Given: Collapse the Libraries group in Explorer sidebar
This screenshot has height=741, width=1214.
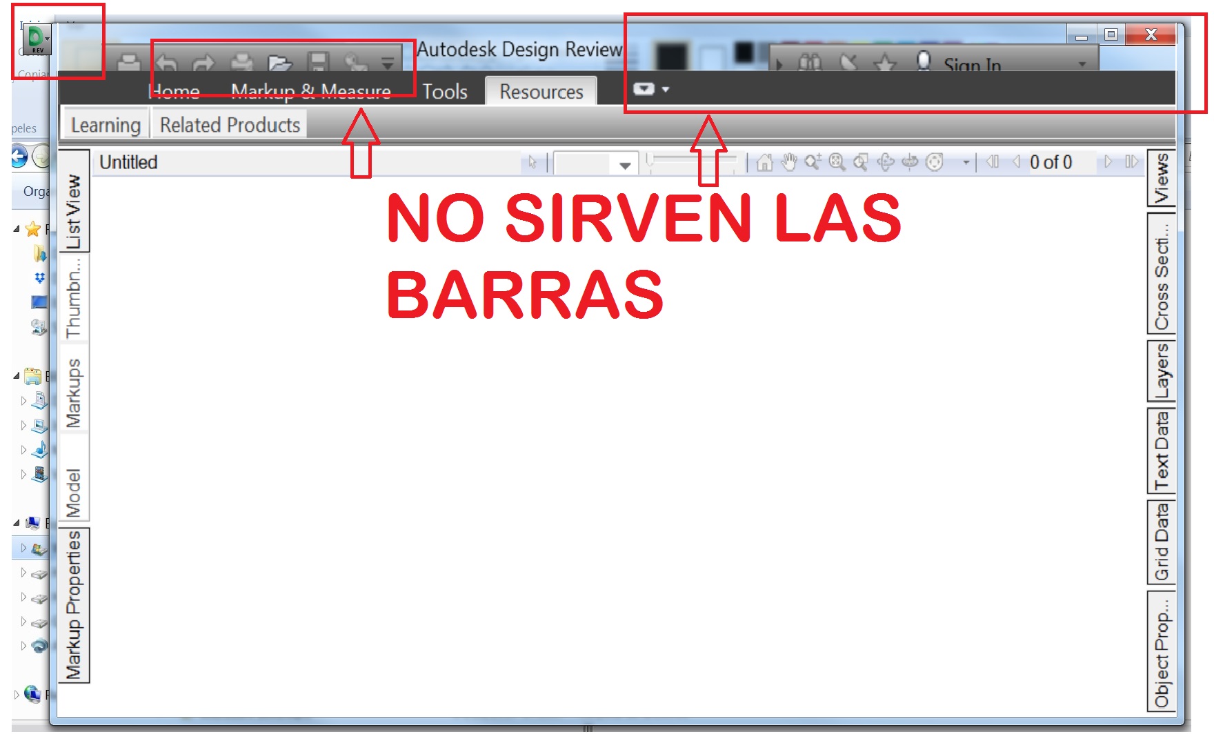Looking at the screenshot, I should click(x=16, y=376).
